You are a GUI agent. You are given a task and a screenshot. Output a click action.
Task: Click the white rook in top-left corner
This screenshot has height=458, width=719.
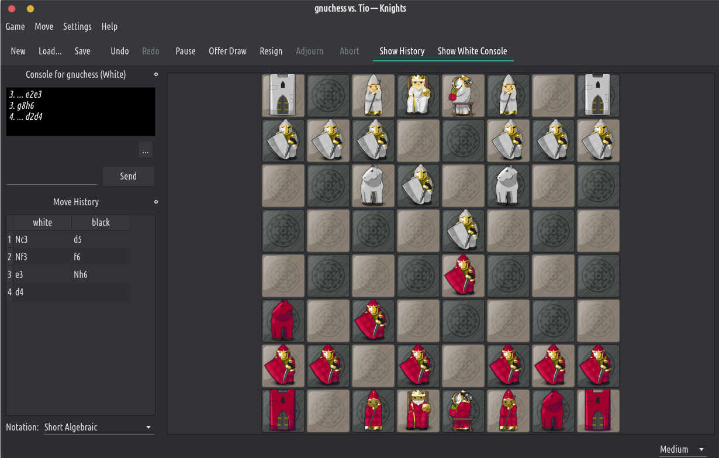283,95
